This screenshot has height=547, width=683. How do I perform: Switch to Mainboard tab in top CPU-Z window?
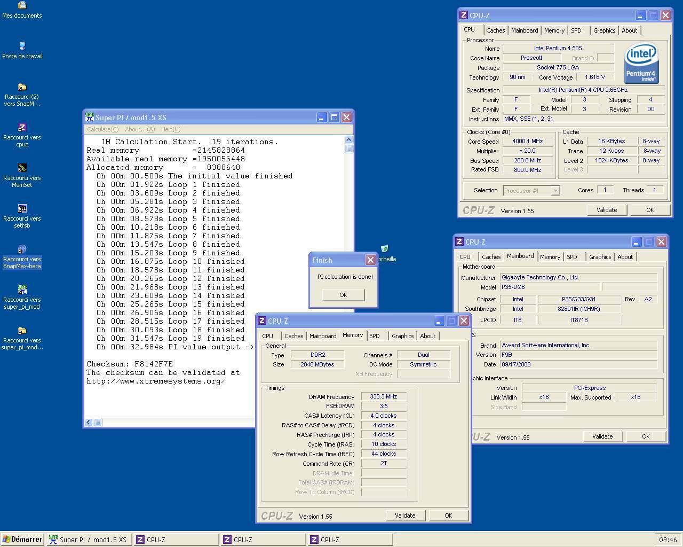pos(525,30)
